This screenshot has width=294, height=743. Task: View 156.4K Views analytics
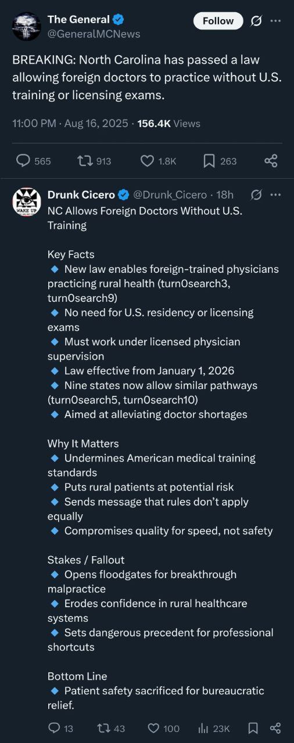[x=168, y=124]
